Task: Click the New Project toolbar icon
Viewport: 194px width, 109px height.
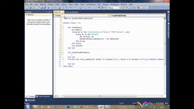Action: pos(27,8)
